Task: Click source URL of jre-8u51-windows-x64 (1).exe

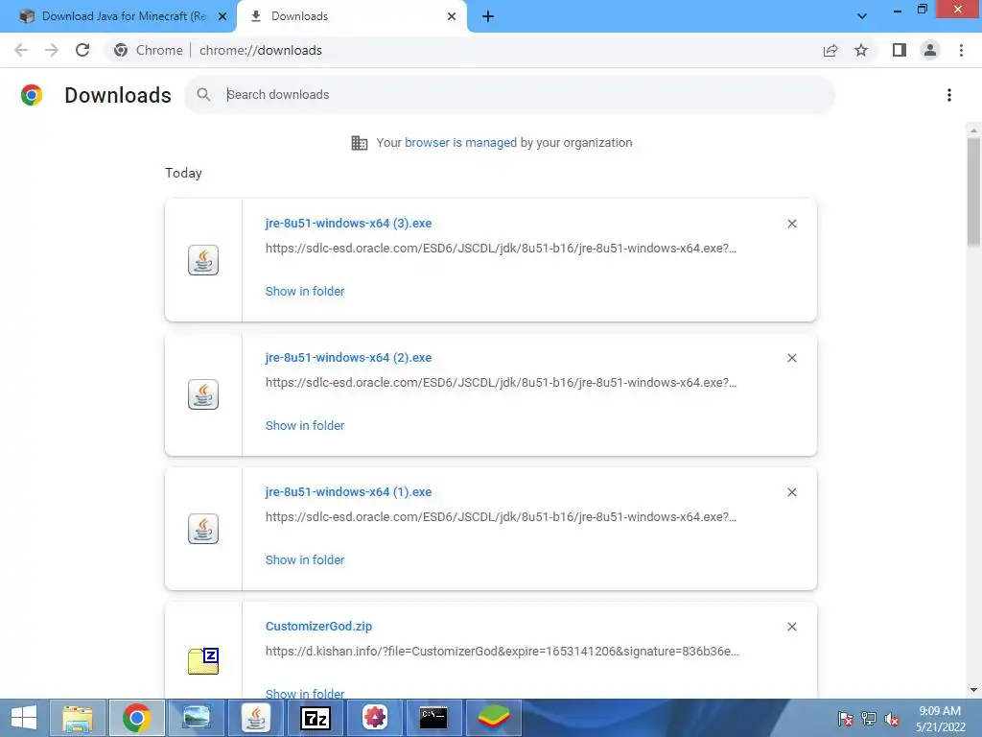Action: tap(501, 517)
